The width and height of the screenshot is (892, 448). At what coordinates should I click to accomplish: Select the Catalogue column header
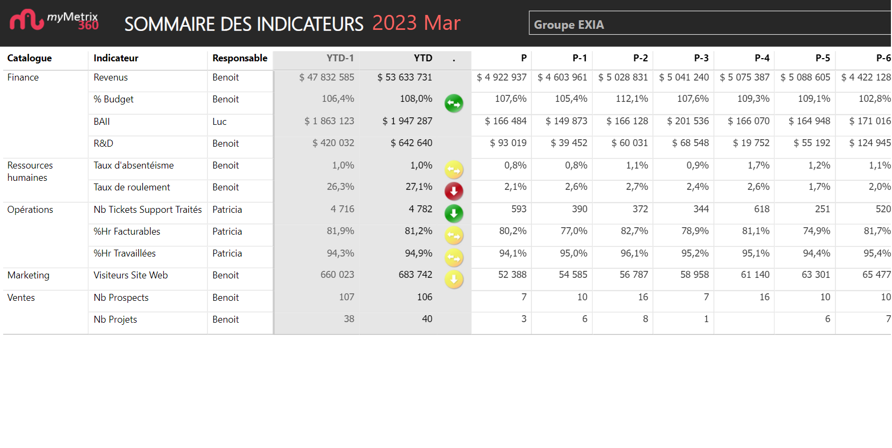coord(30,58)
